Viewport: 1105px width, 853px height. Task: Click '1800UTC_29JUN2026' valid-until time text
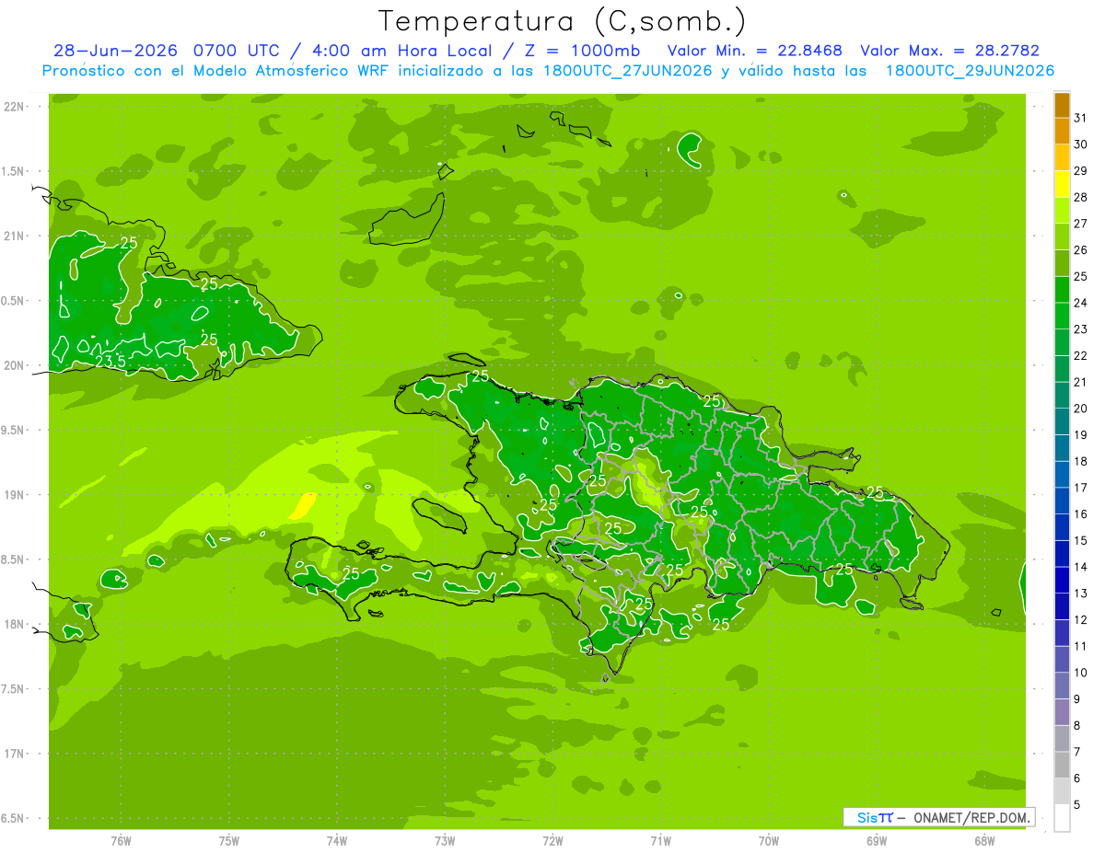point(970,71)
